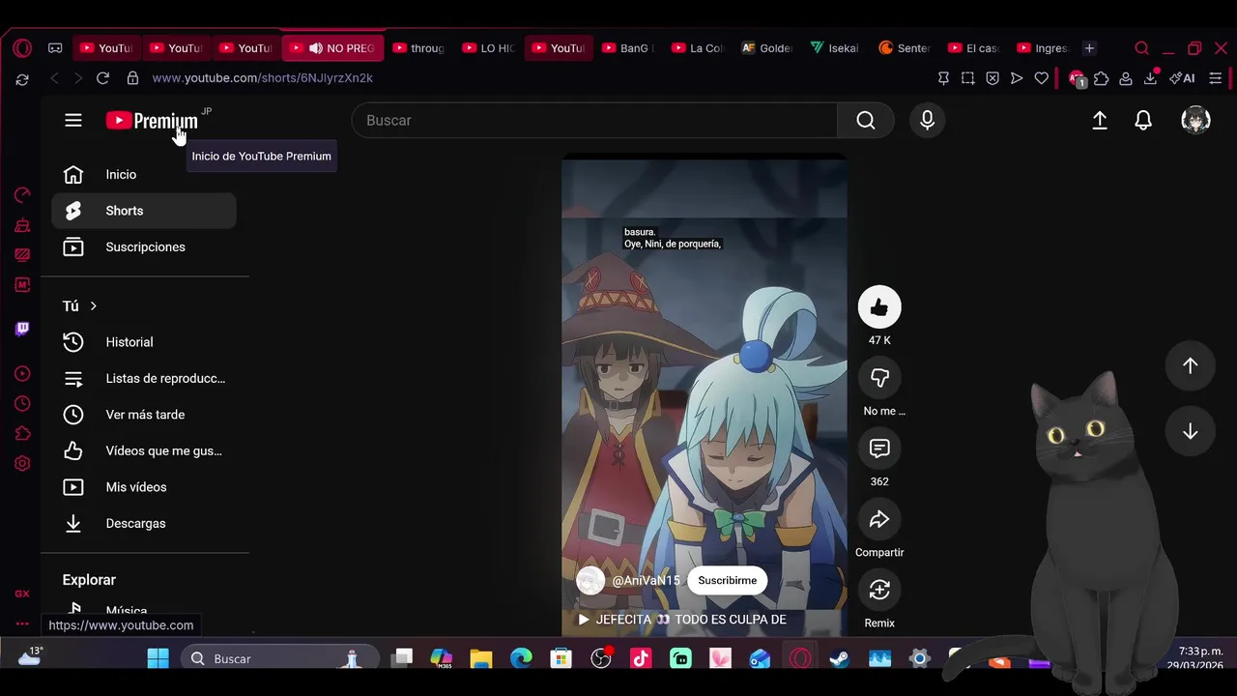This screenshot has width=1237, height=696.
Task: Dislike the short with the thumbs-down
Action: tap(879, 378)
